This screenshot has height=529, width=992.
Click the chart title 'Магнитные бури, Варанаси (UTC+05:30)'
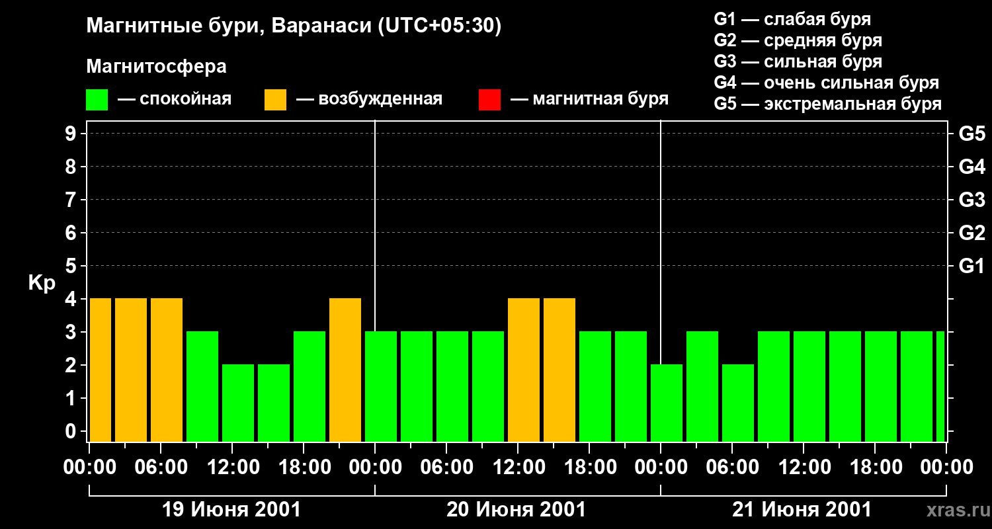(x=294, y=26)
